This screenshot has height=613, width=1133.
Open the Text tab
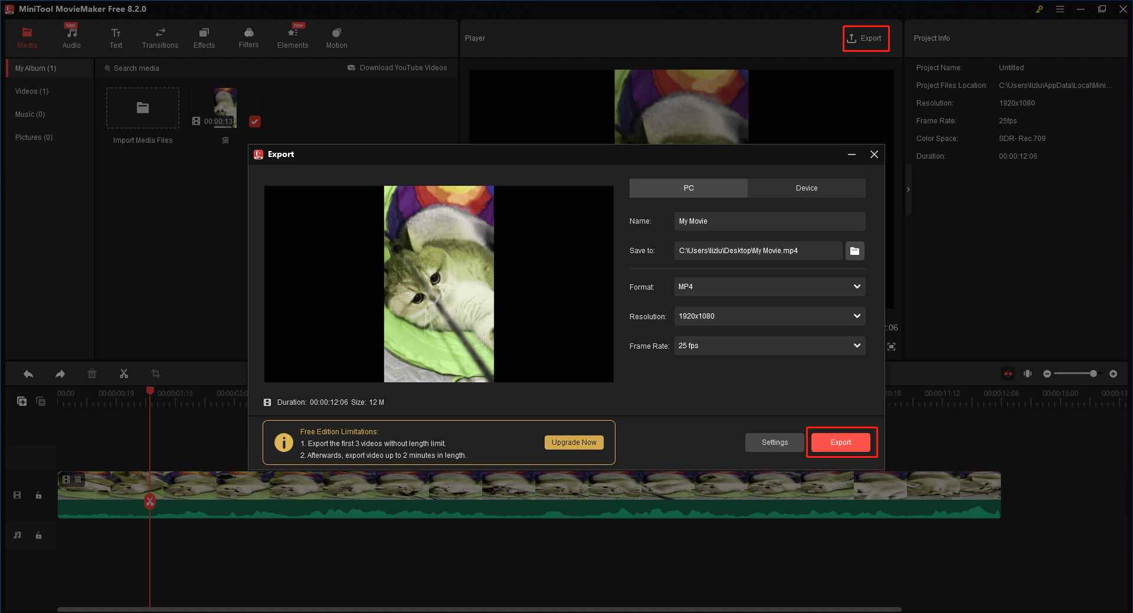[116, 38]
